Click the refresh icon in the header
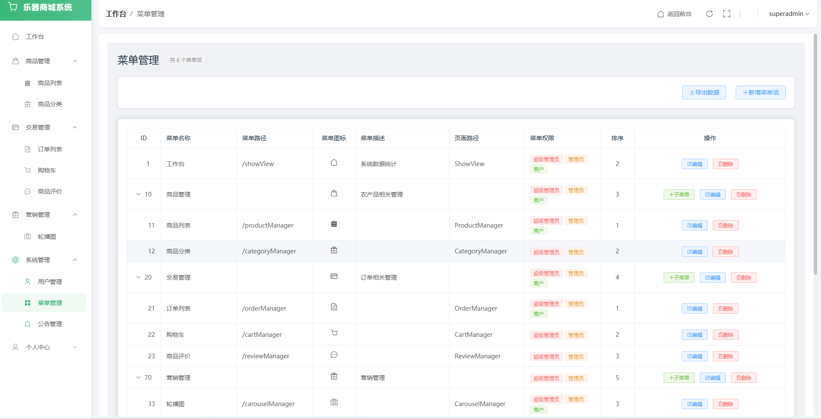Screen dimensions: 821x419 (709, 14)
